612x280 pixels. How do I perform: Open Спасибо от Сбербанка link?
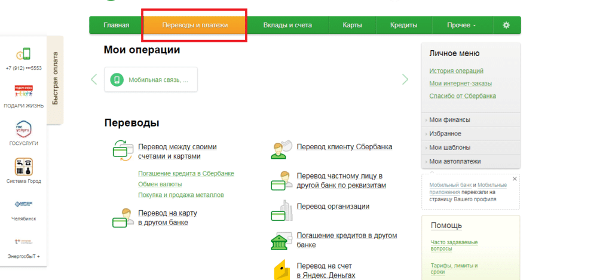pyautogui.click(x=463, y=96)
